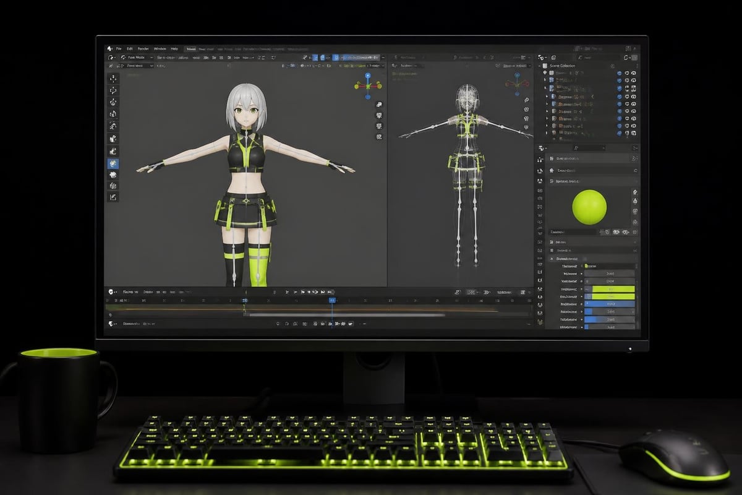Click first navigation icon below right viewport gizmo
This screenshot has width=742, height=495.
click(x=526, y=100)
